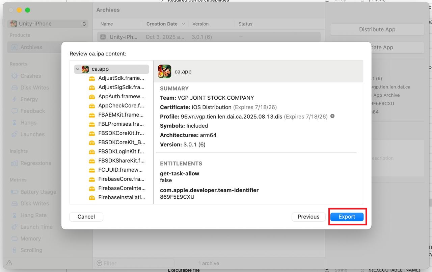Click the Filter archives search field

coord(135,263)
